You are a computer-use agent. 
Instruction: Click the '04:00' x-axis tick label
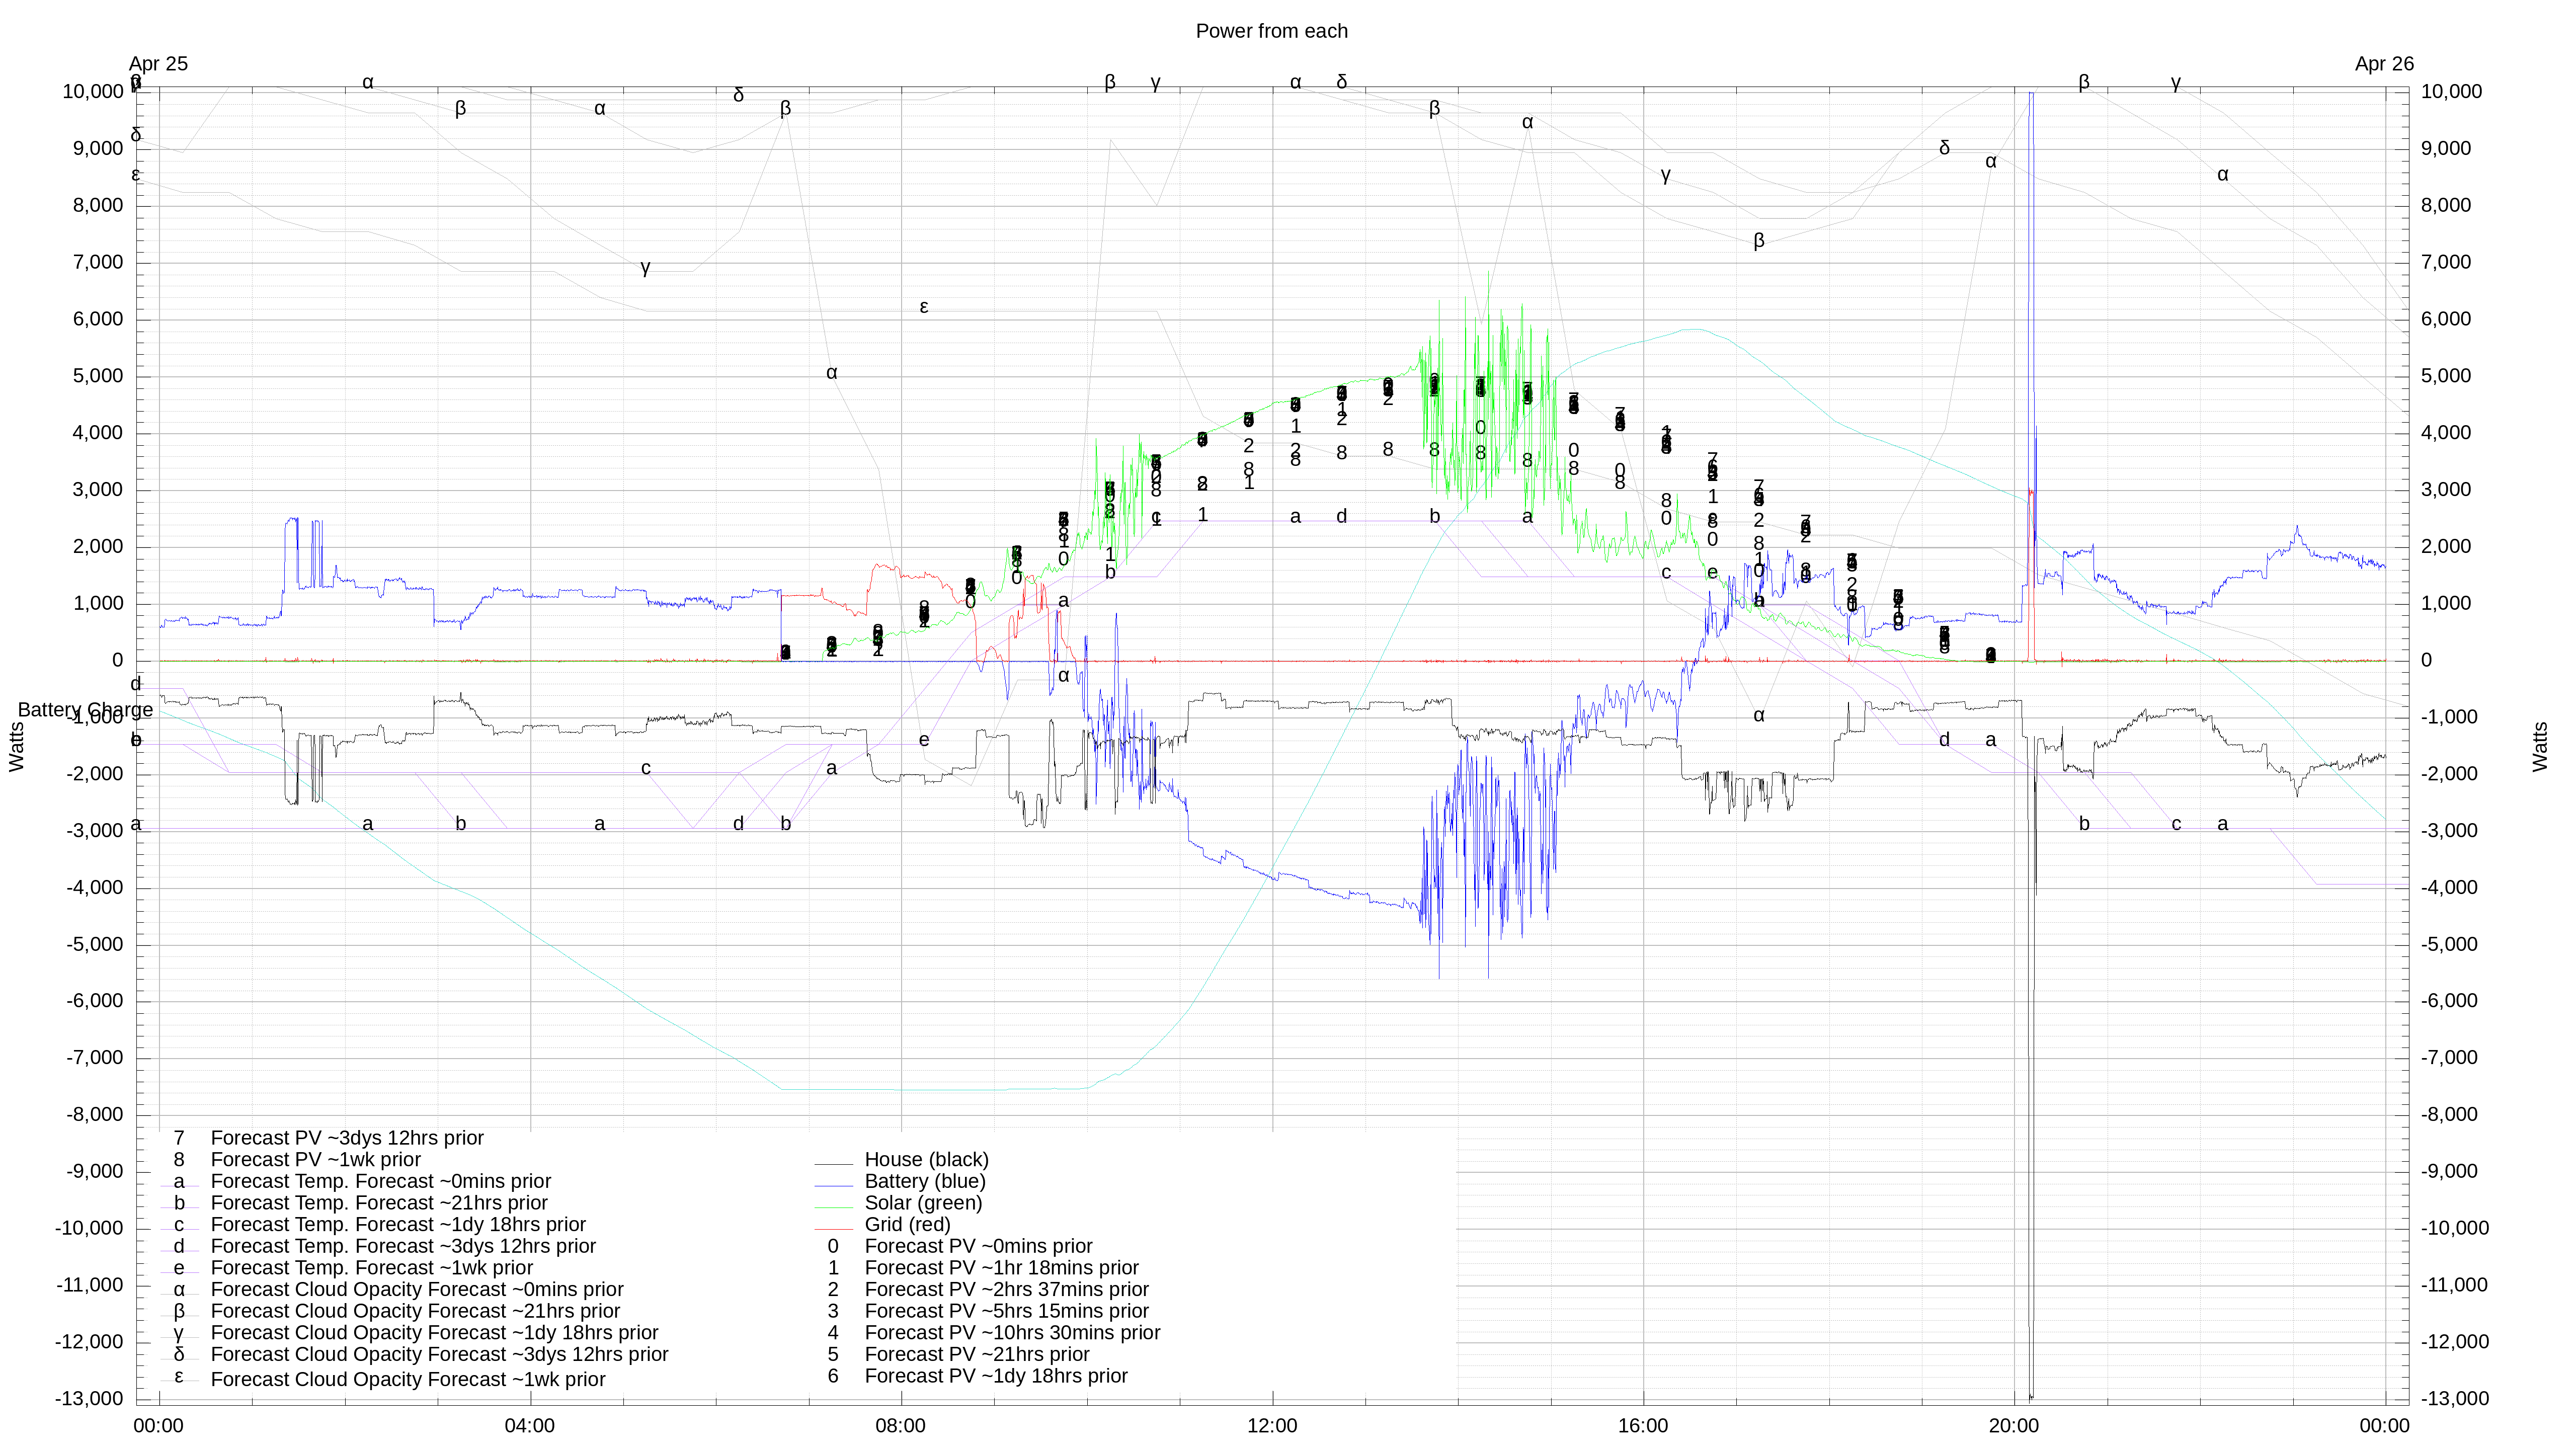529,1426
